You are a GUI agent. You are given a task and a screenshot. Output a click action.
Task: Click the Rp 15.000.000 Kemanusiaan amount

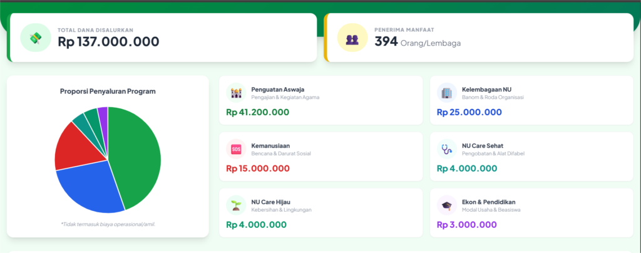[258, 168]
